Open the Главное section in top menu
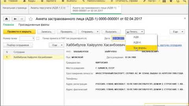 click(x=11, y=1)
